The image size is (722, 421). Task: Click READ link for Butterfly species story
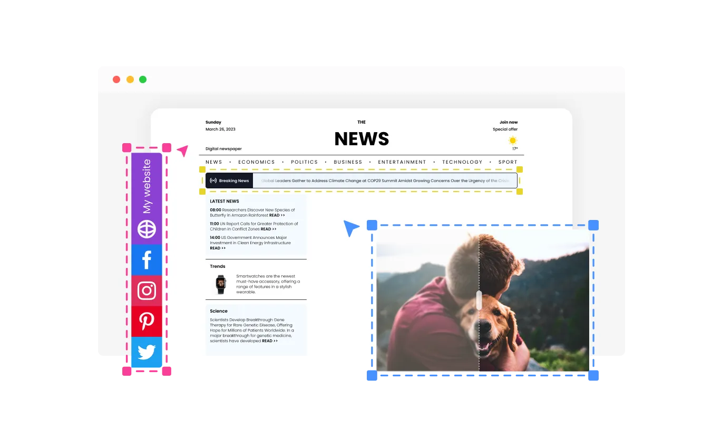(277, 215)
